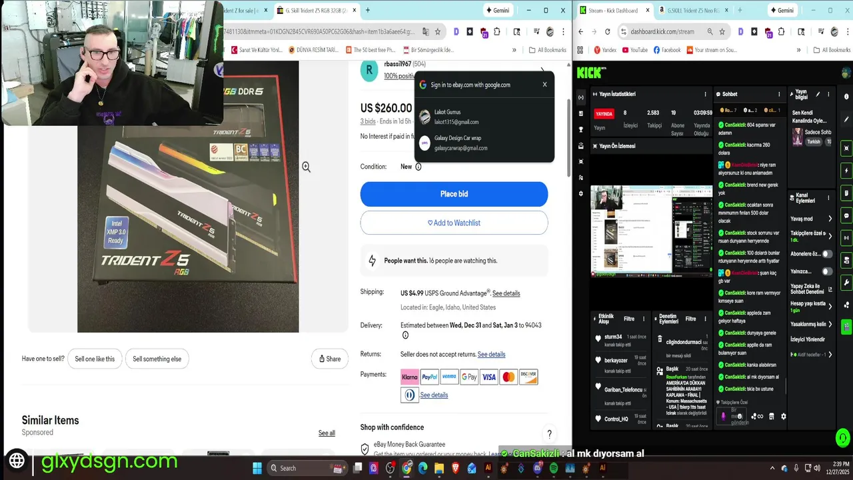Bookmark the eBay page with the star icon
The height and width of the screenshot is (480, 853).
pos(438,31)
